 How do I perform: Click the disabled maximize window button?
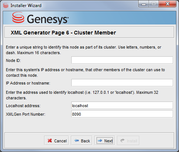pos(154,4)
